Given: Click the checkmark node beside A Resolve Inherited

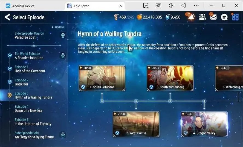Looking at the screenshot, I should tap(10, 55).
